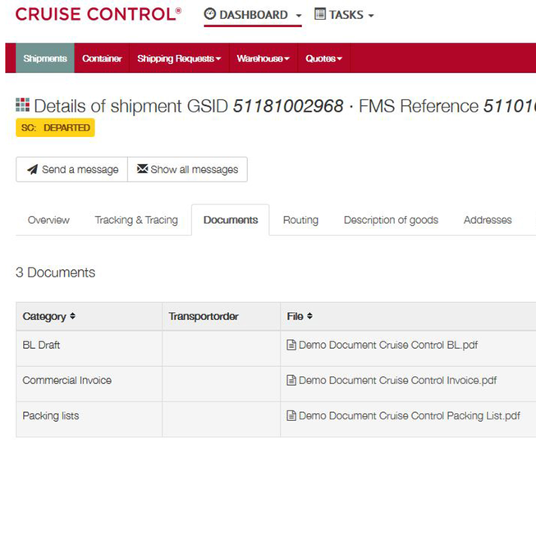536x536 pixels.
Task: Click the SC: DEPARTED status badge
Action: click(x=55, y=127)
